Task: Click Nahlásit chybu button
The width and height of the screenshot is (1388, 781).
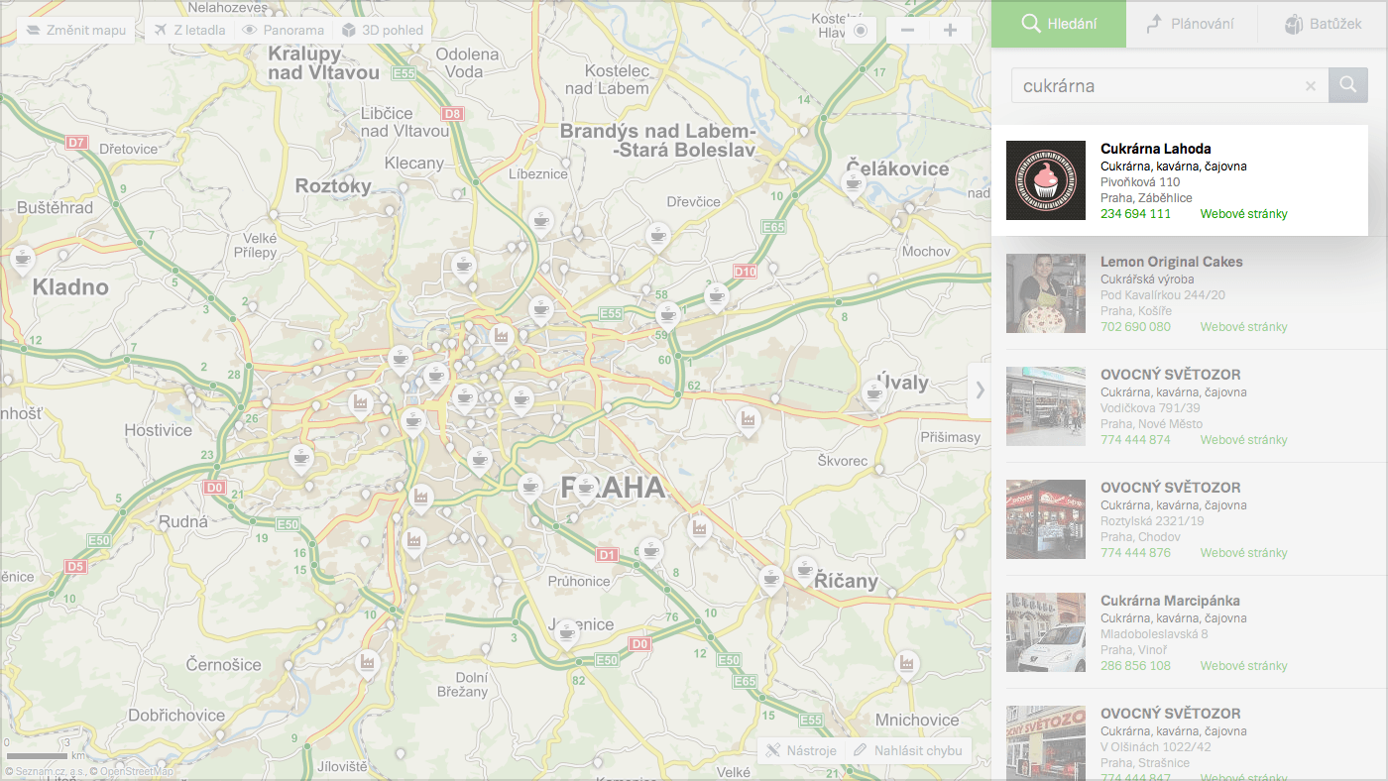Action: click(908, 750)
